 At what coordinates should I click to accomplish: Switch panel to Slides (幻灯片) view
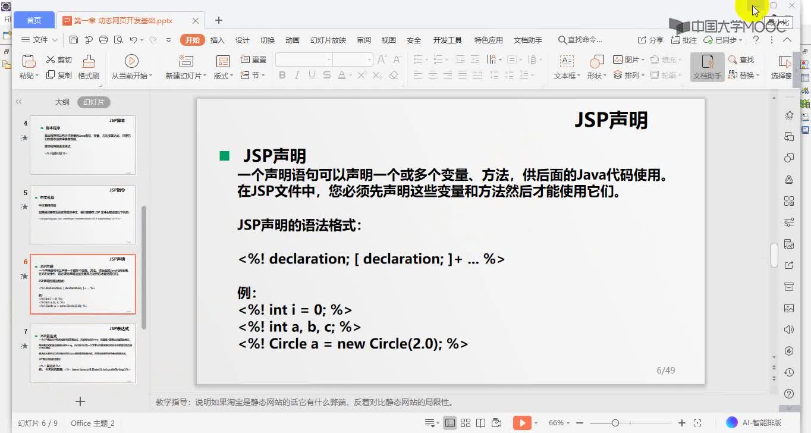(x=94, y=102)
